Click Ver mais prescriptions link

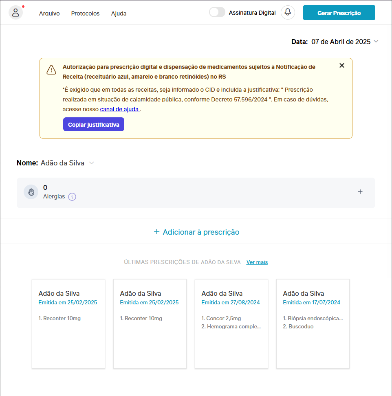click(257, 262)
